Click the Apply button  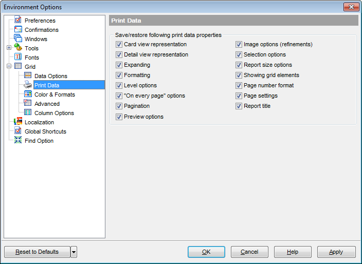(x=336, y=252)
